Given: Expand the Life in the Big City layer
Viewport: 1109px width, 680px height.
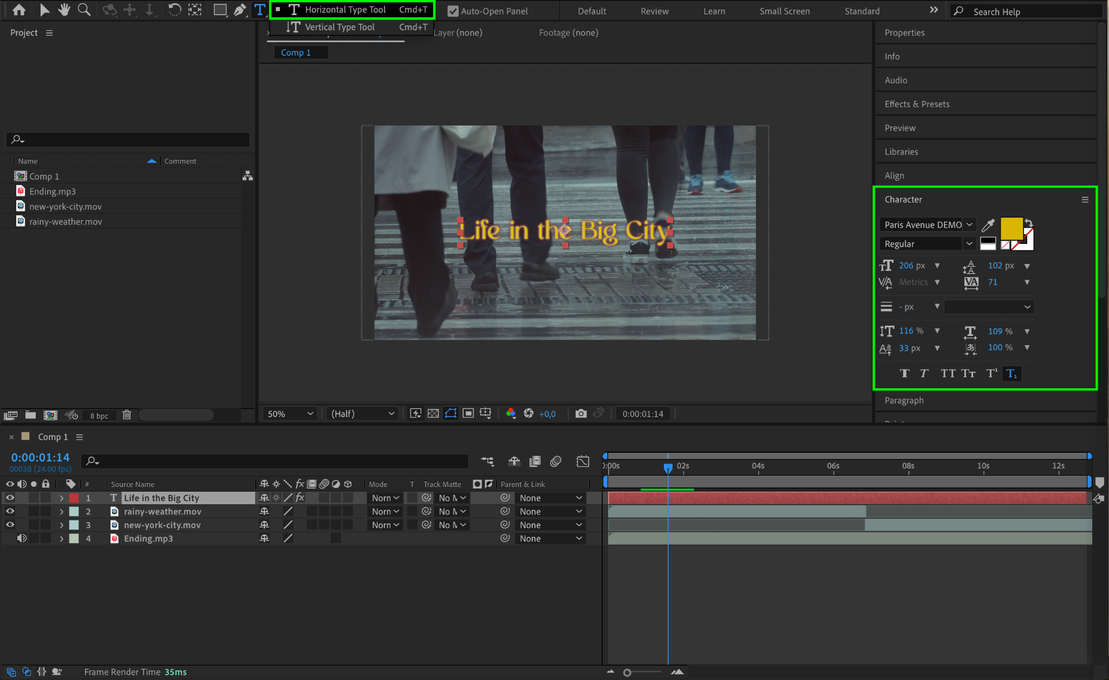Looking at the screenshot, I should [62, 498].
